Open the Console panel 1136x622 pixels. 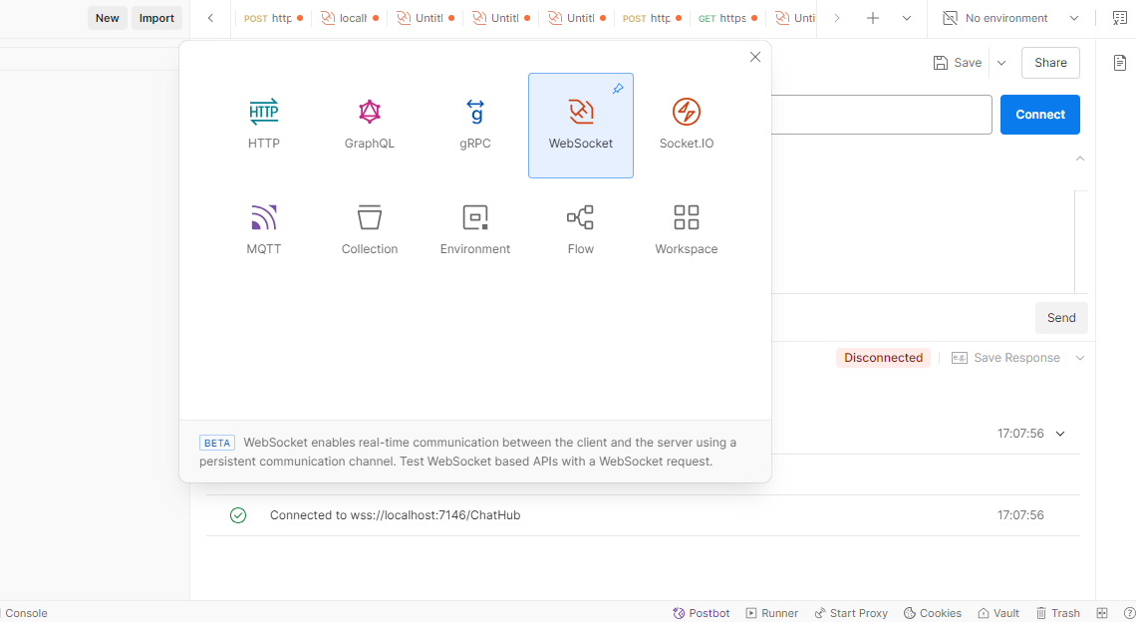click(x=26, y=612)
